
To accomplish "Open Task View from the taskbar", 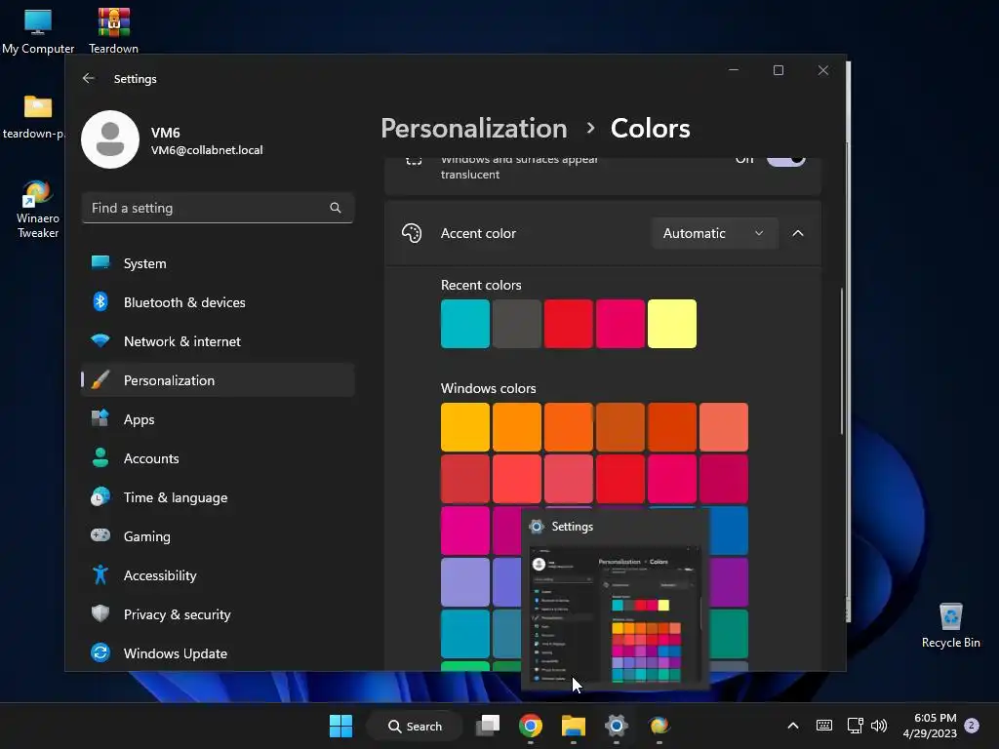I will click(488, 726).
